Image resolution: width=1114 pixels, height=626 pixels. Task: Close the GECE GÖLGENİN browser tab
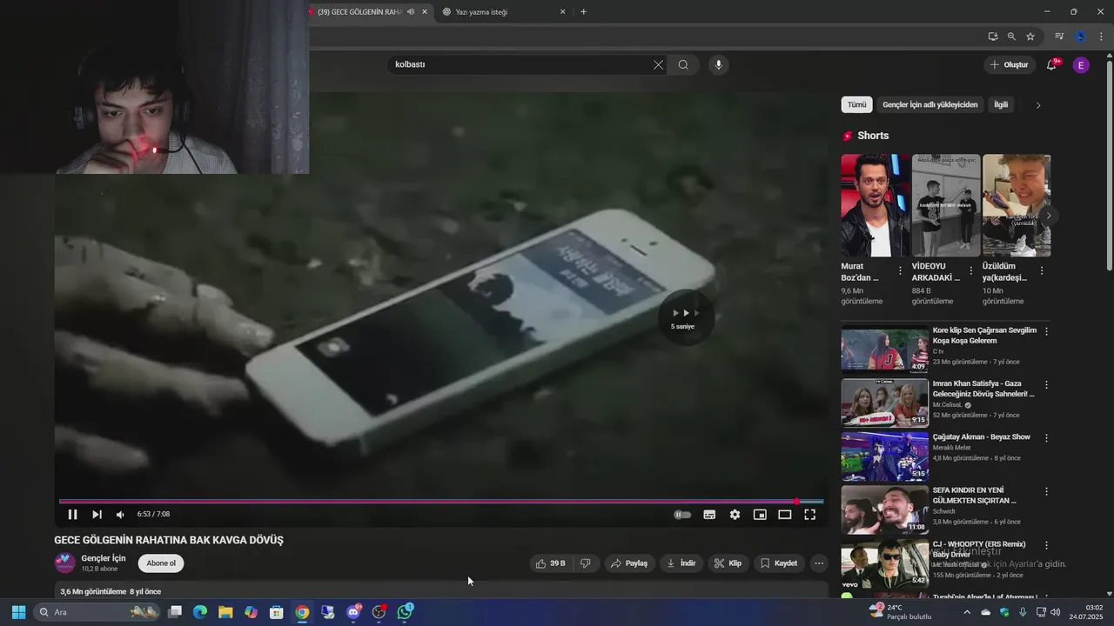coord(425,12)
